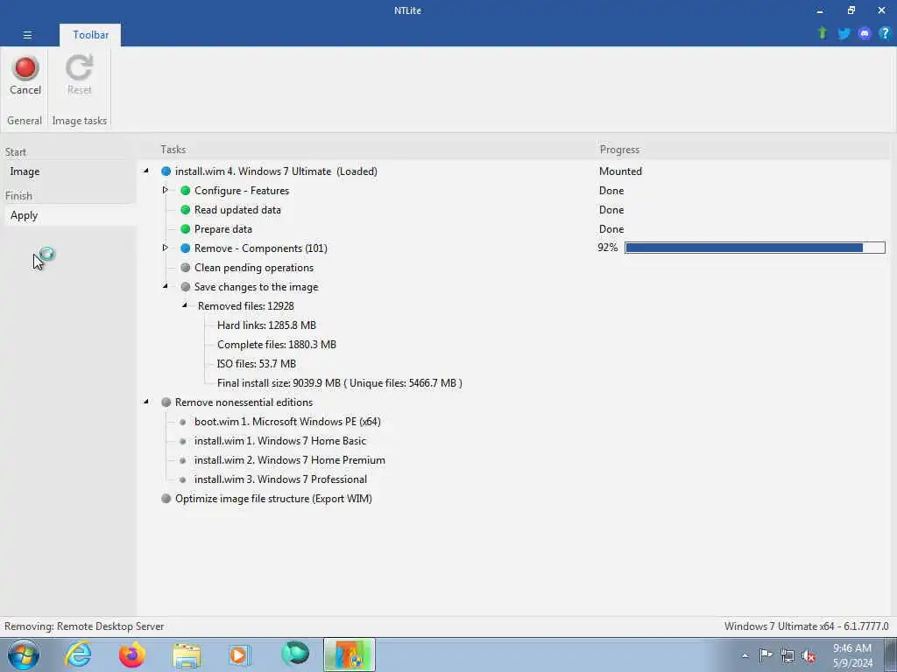This screenshot has width=897, height=672.
Task: Click the NTLite taskbar button
Action: click(350, 654)
